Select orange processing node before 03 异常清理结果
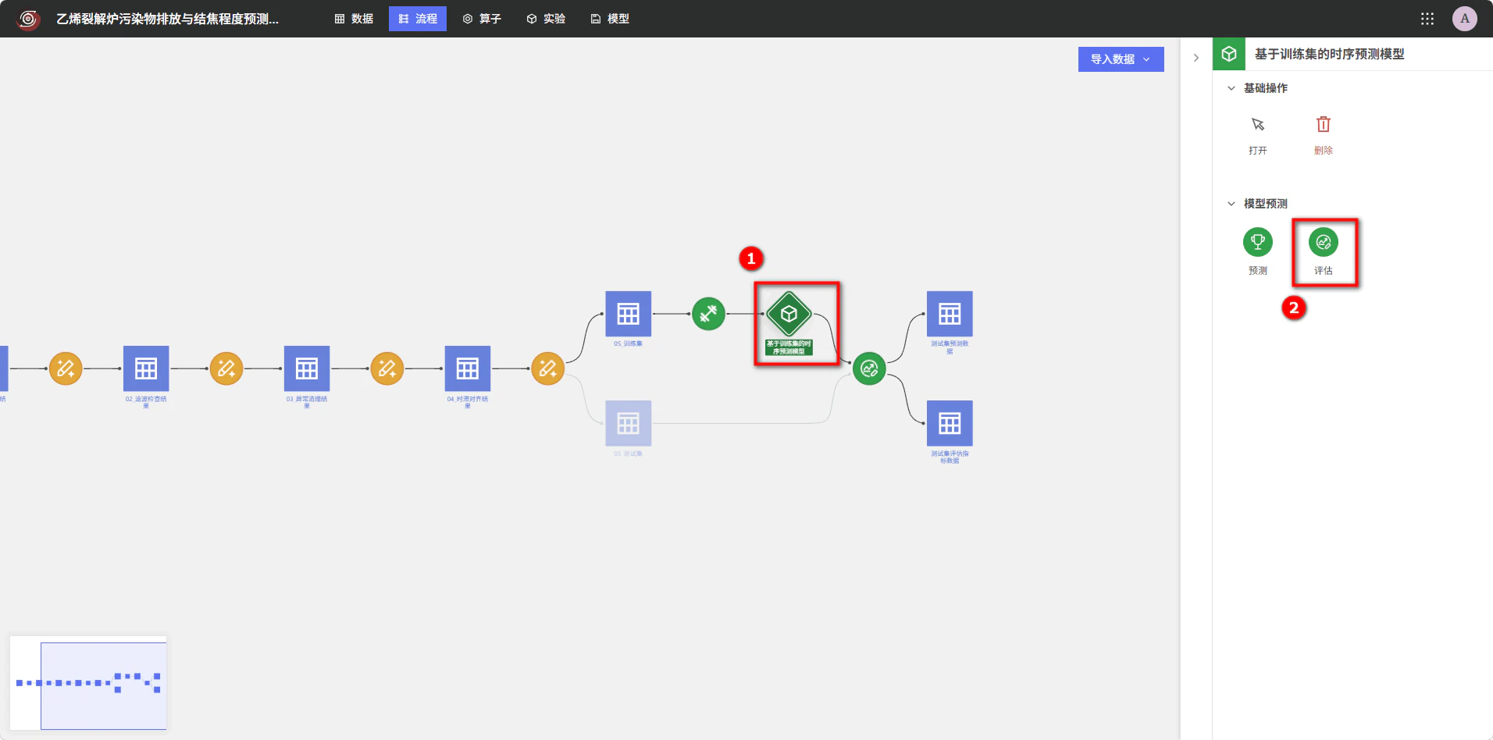This screenshot has width=1493, height=740. pos(226,368)
